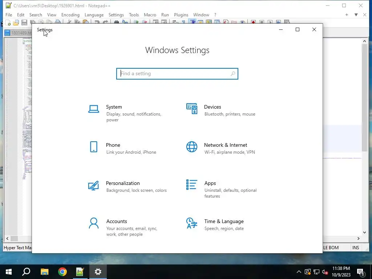Screen dimensions: 372x279
Task: Open File Explorer from taskbar
Action: [x=44, y=272]
